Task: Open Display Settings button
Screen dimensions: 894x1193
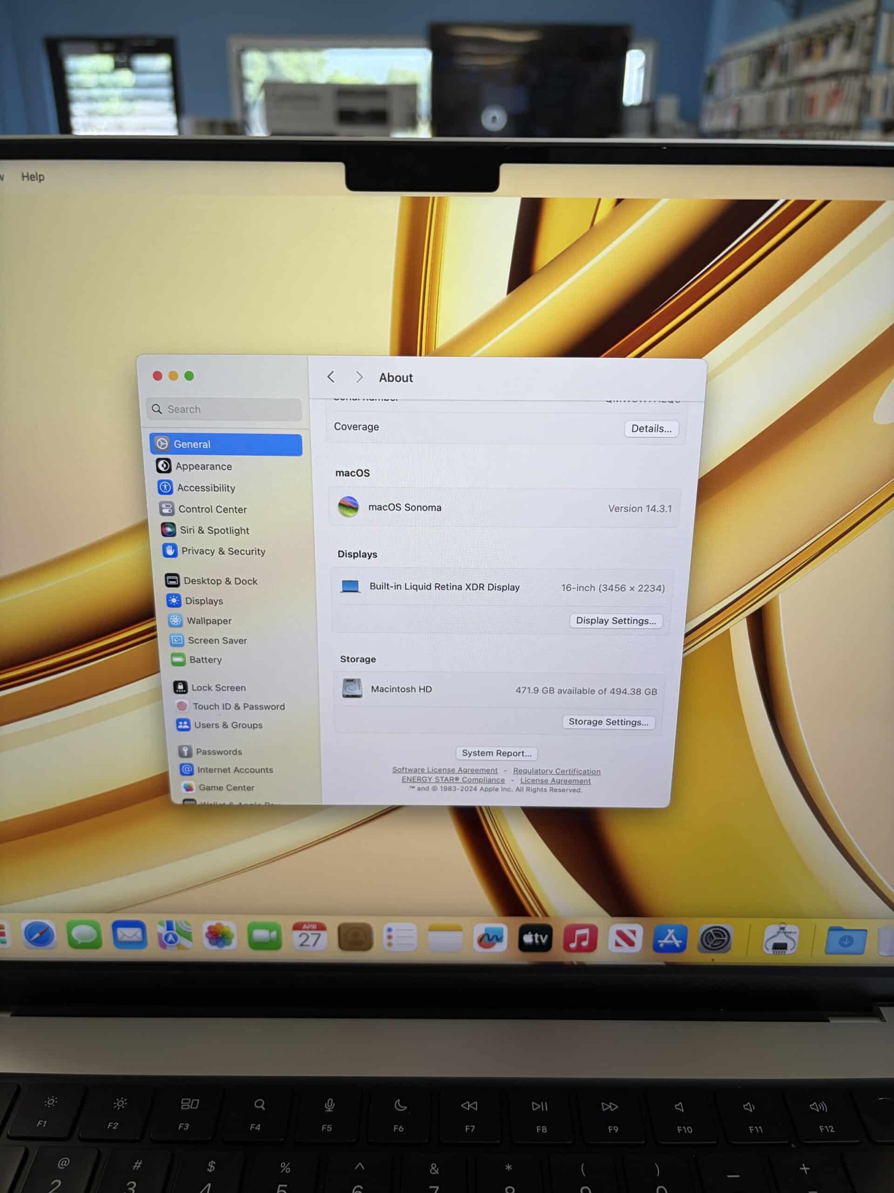Action: (x=616, y=621)
